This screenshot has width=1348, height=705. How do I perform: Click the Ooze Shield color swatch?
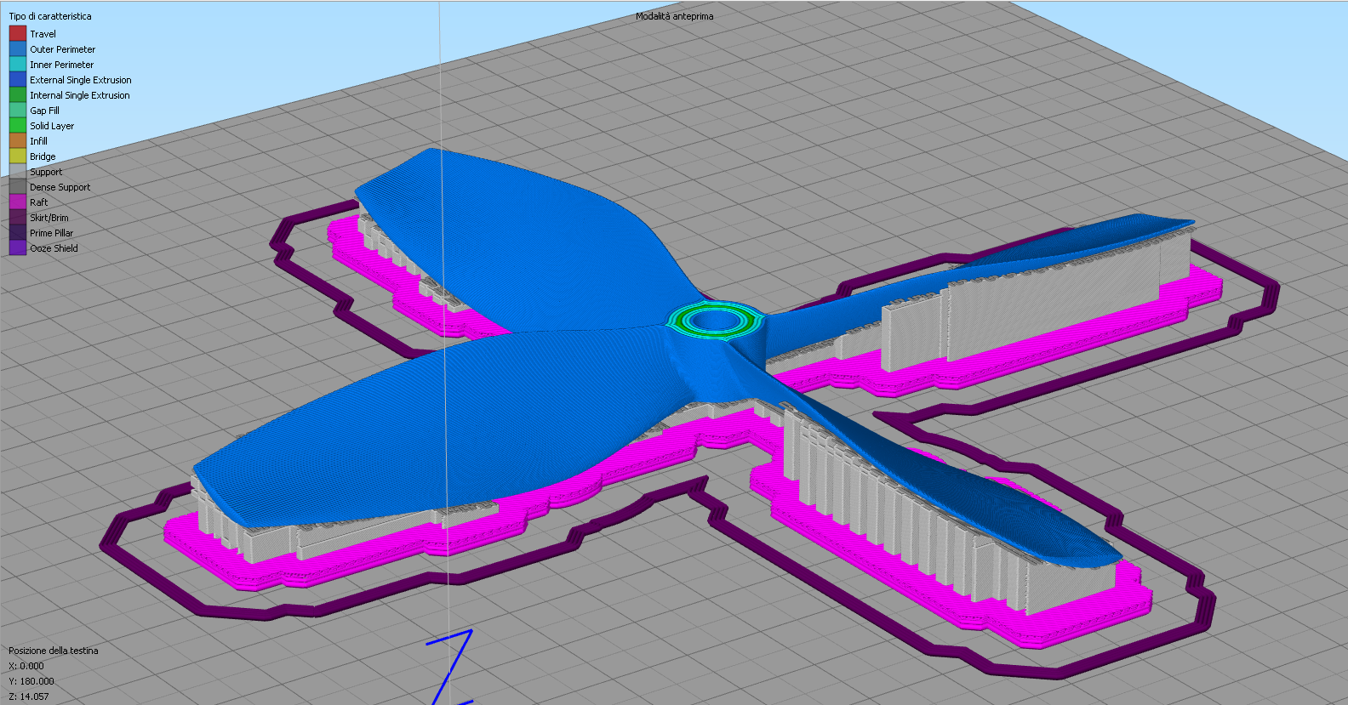pyautogui.click(x=18, y=248)
